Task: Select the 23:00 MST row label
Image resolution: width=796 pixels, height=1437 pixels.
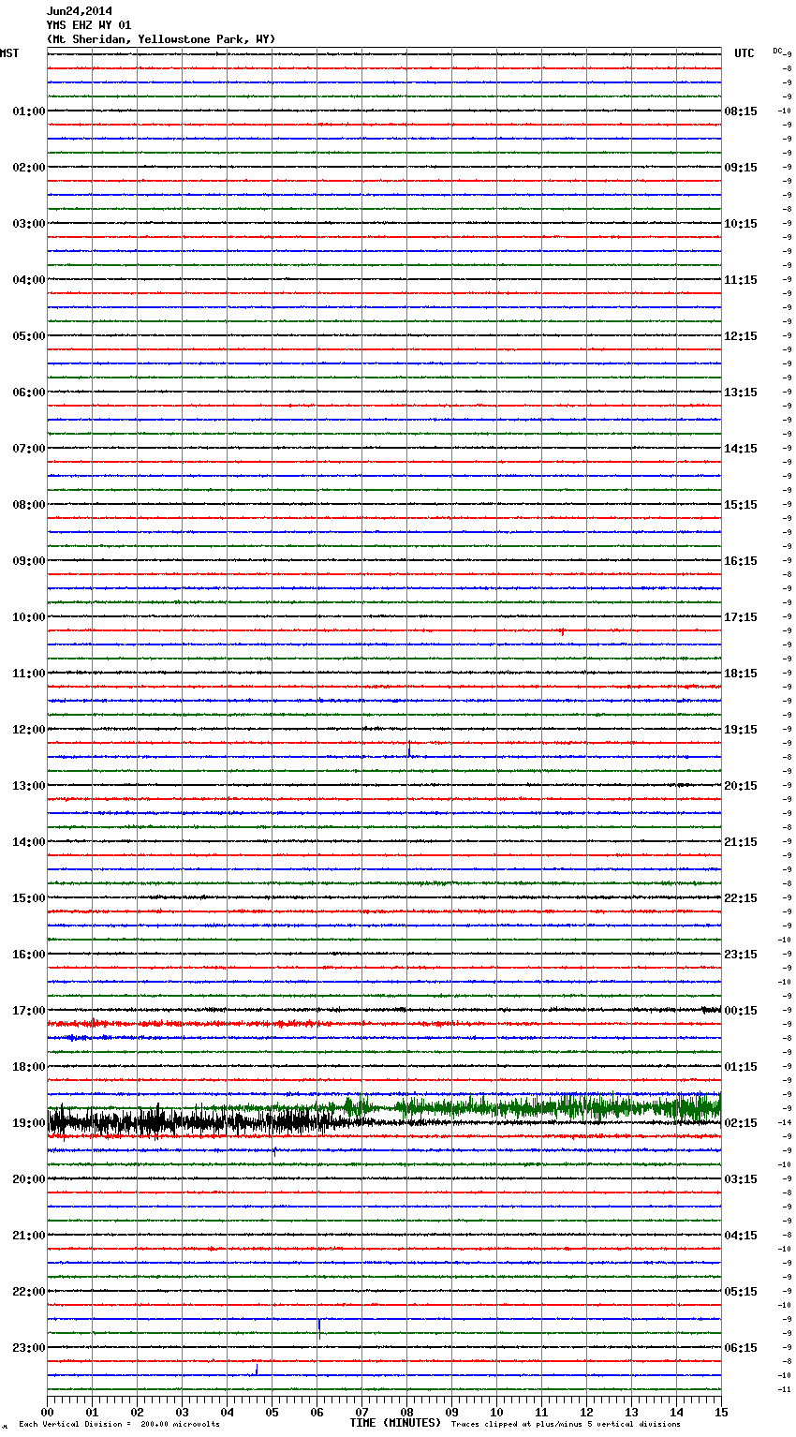Action: (28, 1348)
